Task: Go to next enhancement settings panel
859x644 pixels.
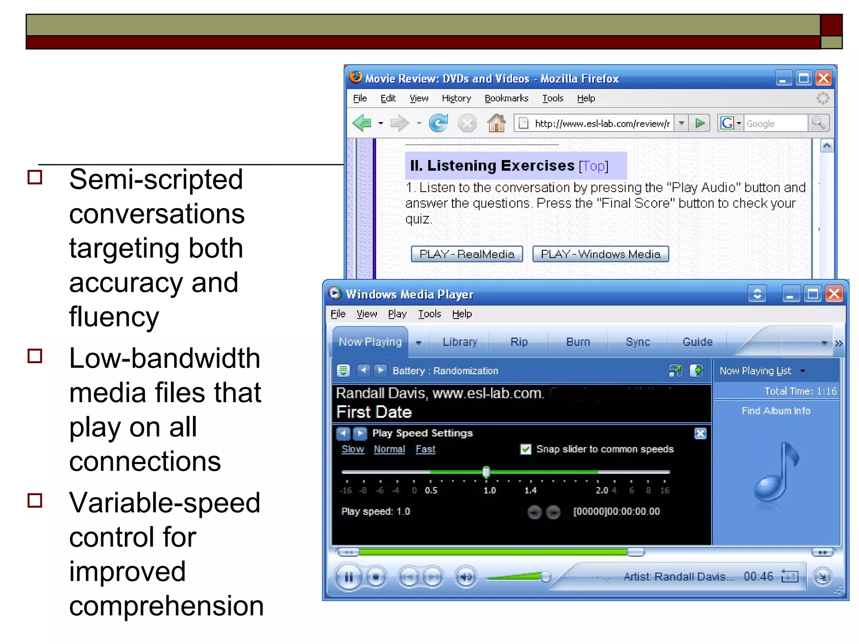Action: tap(360, 433)
